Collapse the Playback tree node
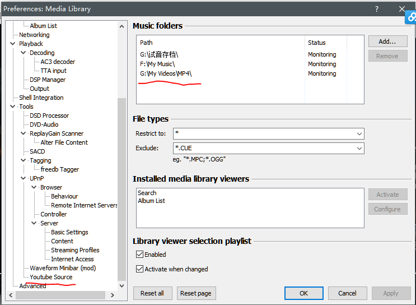 click(x=13, y=44)
